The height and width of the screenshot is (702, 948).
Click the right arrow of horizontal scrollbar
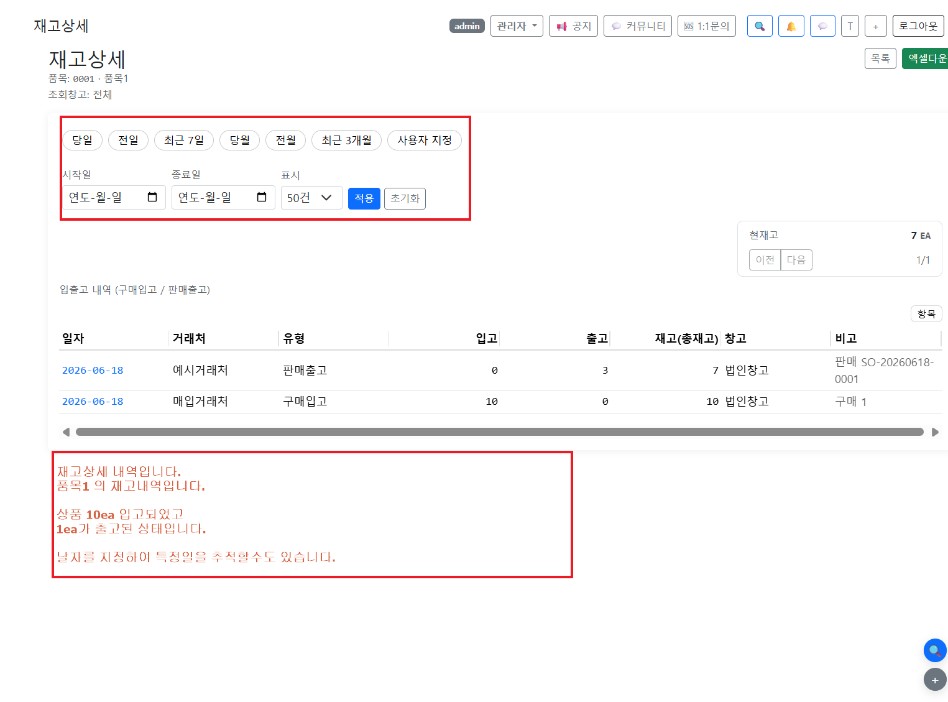point(935,432)
